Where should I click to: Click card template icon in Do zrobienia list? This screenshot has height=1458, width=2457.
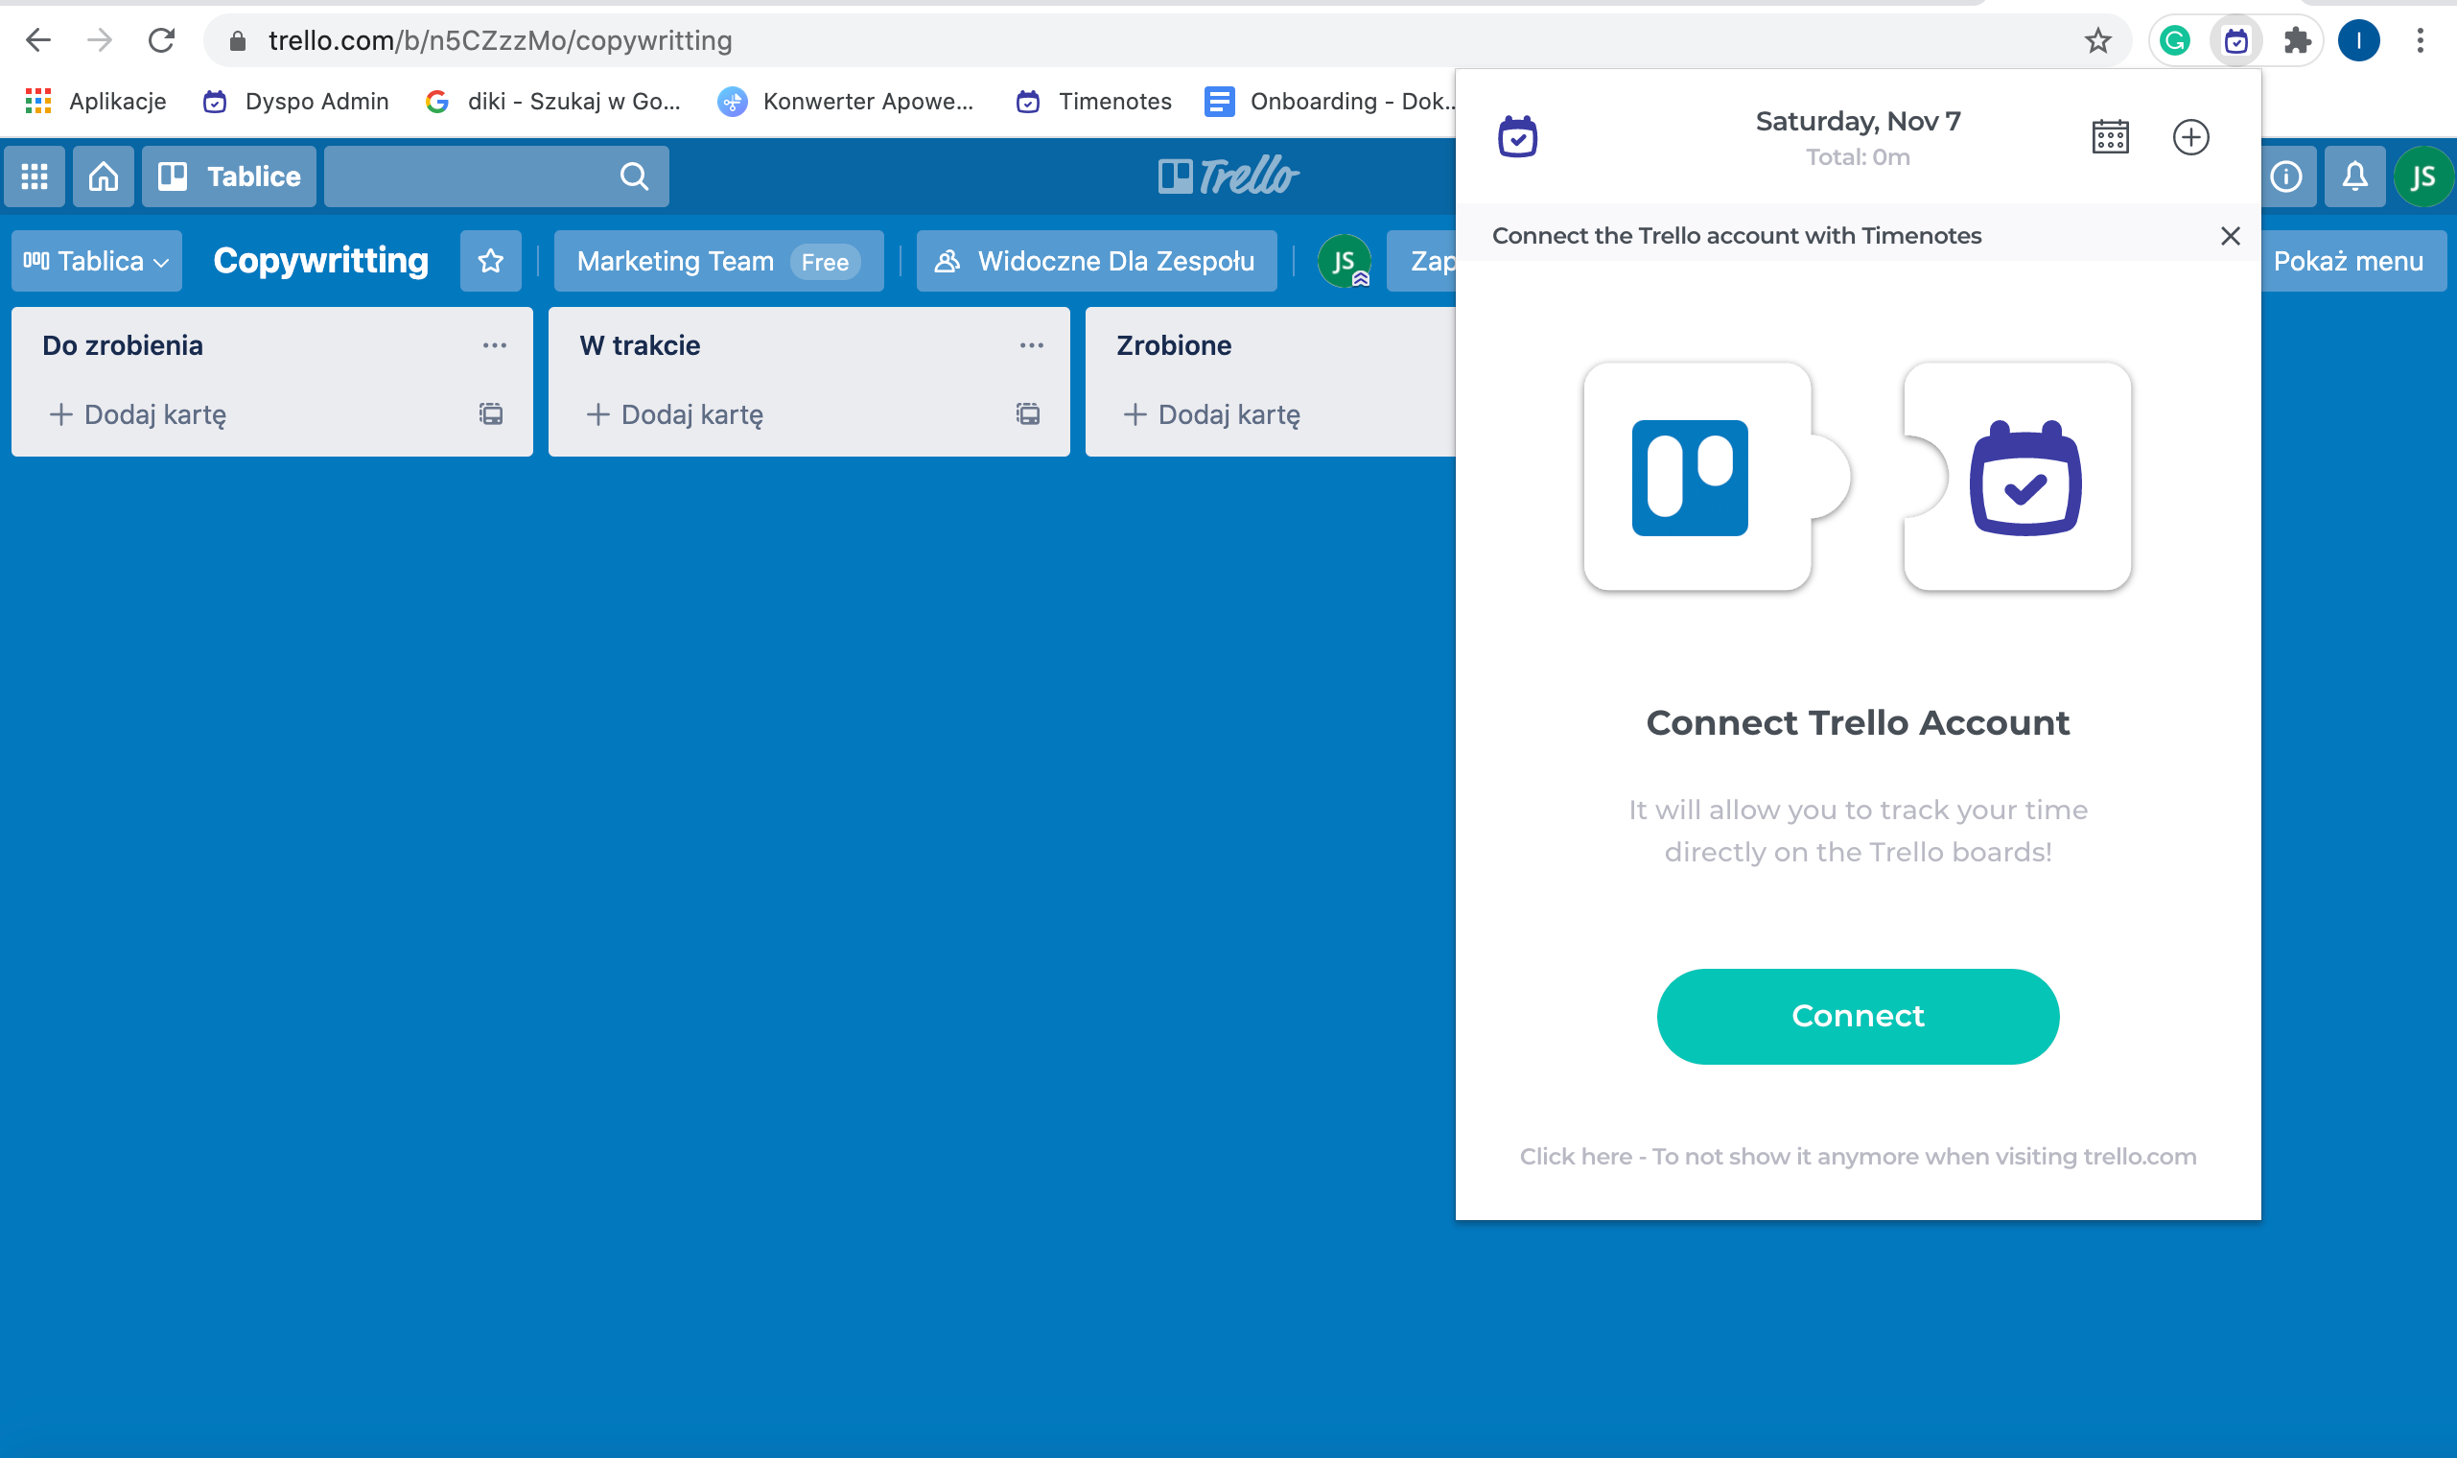pos(491,413)
